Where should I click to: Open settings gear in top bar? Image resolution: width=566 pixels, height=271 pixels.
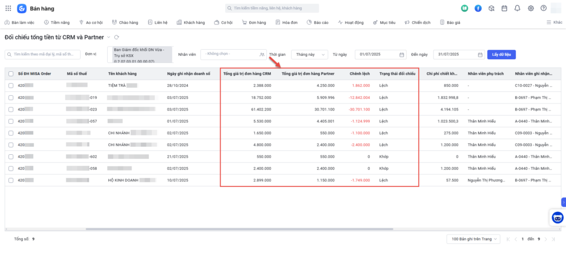[x=531, y=8]
